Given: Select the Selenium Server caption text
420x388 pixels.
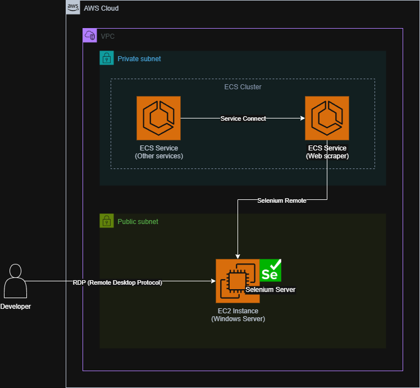Looking at the screenshot, I should click(271, 290).
